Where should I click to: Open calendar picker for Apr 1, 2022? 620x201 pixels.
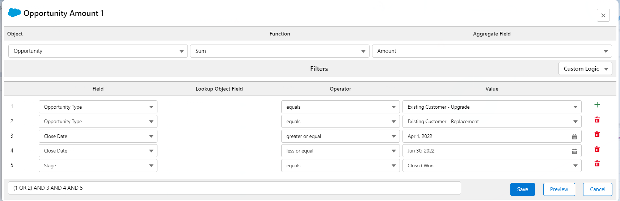point(574,137)
